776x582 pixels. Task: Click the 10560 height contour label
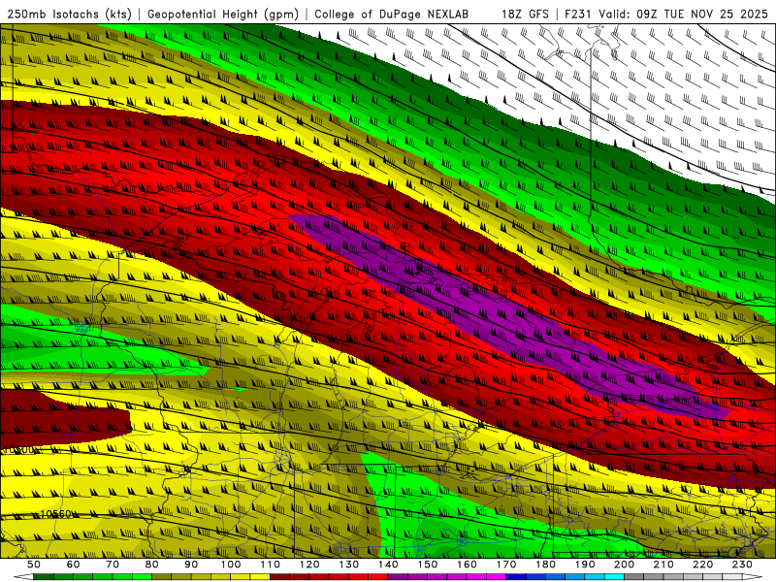(55, 514)
